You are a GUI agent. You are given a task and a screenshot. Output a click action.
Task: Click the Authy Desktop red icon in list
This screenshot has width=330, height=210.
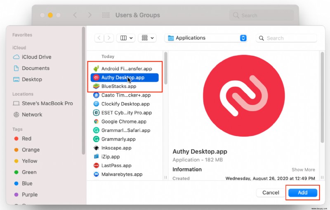click(x=96, y=77)
